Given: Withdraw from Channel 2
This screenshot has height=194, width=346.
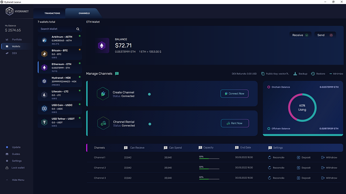Looking at the screenshot, I should [329, 168].
